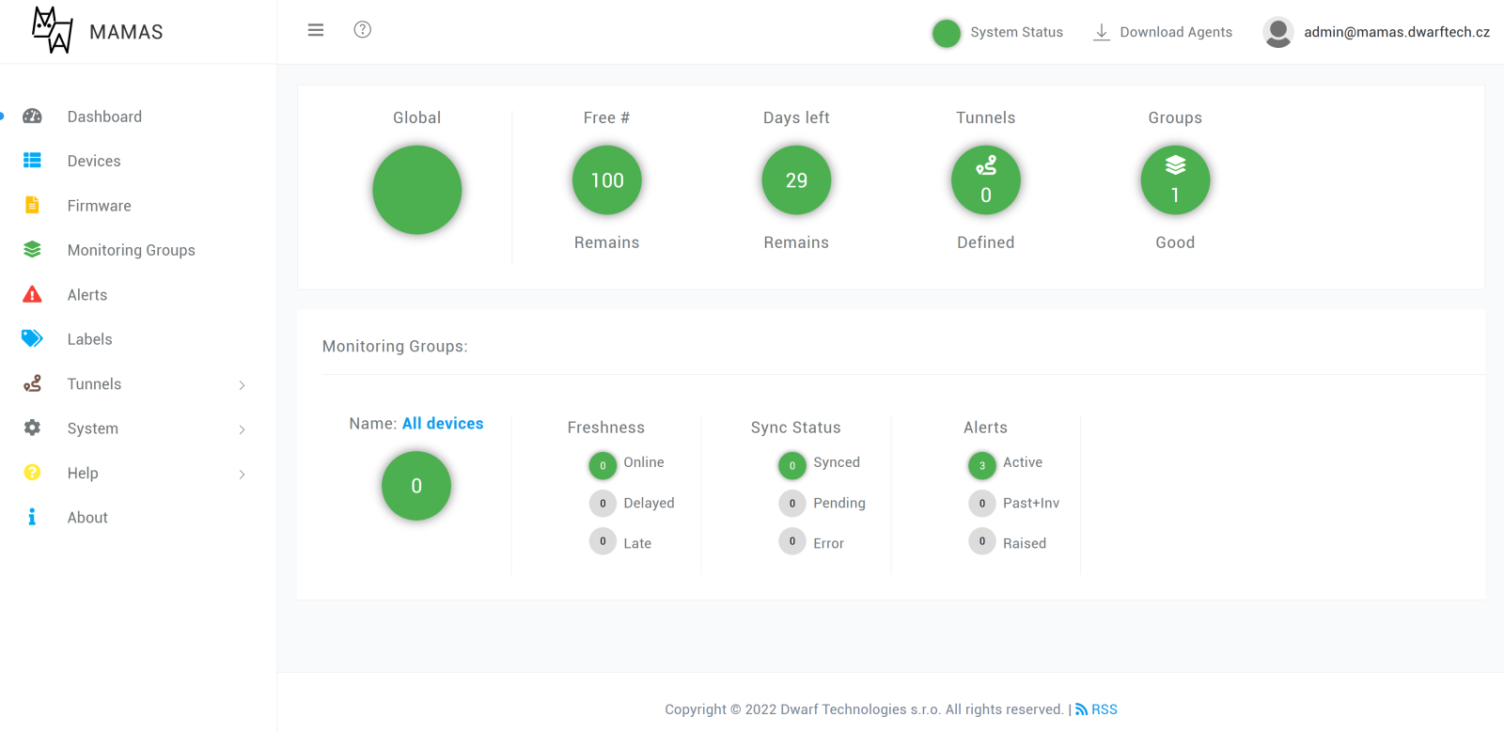The width and height of the screenshot is (1504, 732).
Task: Click the green Global status circle
Action: (x=416, y=190)
